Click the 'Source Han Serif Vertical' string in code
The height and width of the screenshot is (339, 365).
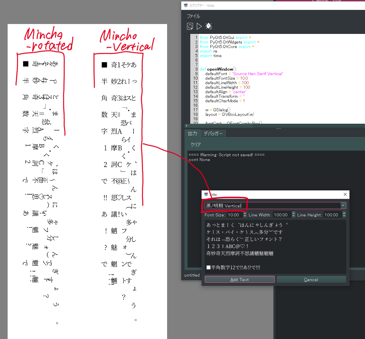point(258,74)
